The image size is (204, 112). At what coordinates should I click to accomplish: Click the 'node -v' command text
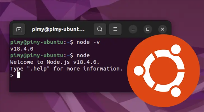[x=88, y=42]
